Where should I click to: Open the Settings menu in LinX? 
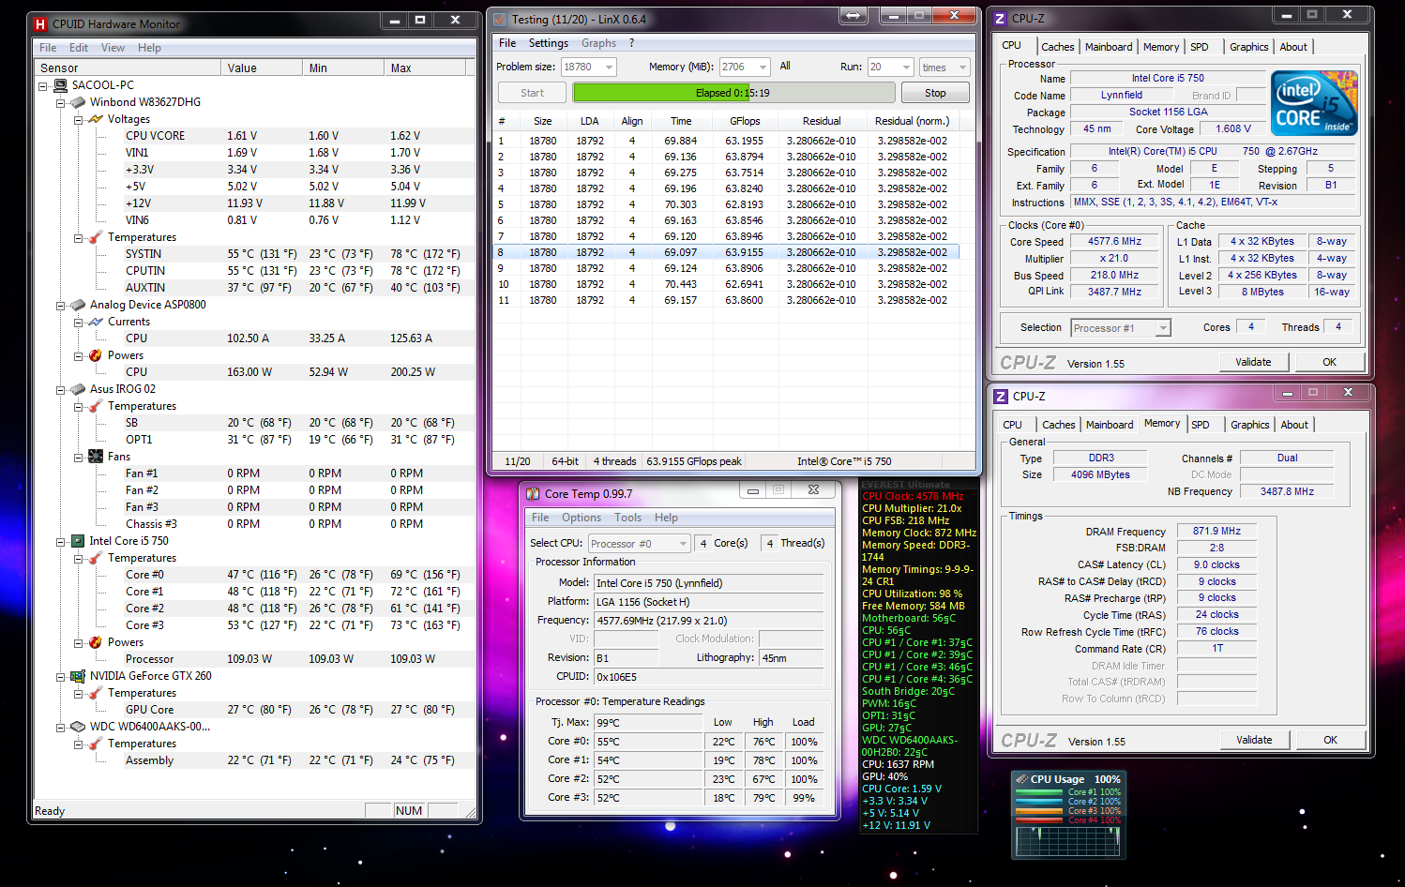coord(548,43)
